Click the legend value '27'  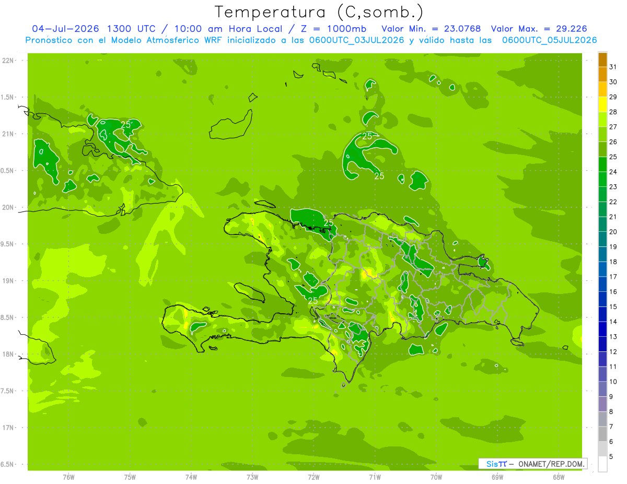tap(613, 127)
